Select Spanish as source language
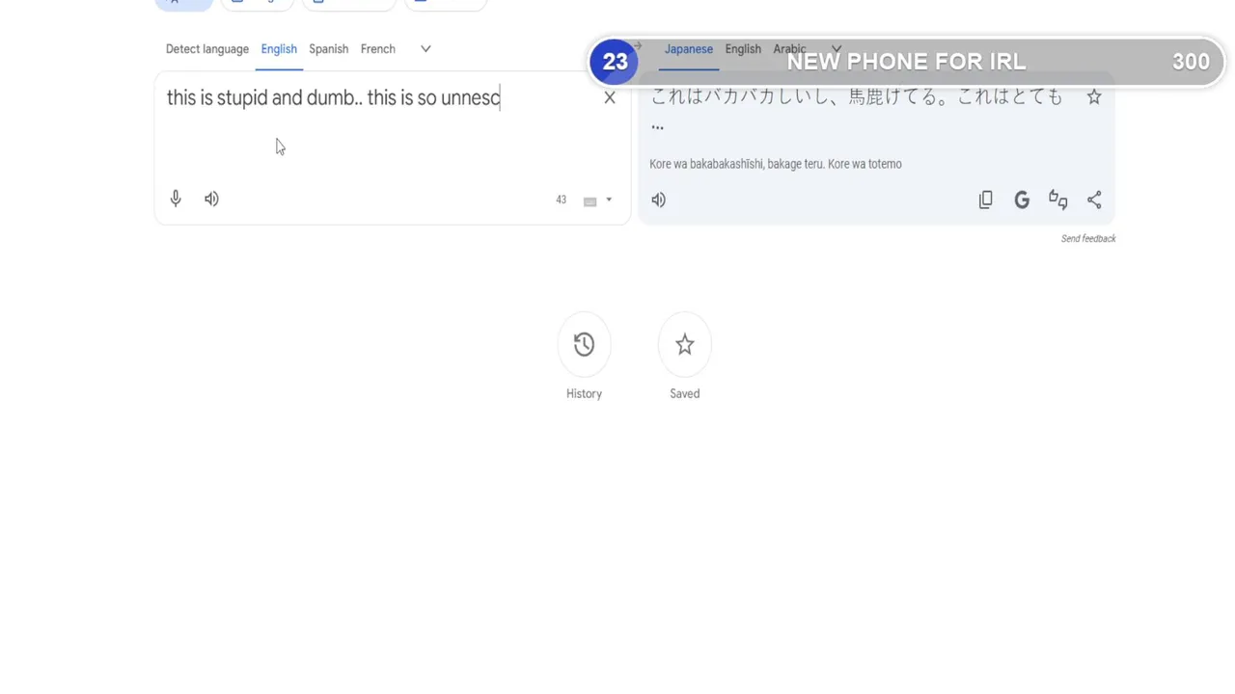 point(328,49)
